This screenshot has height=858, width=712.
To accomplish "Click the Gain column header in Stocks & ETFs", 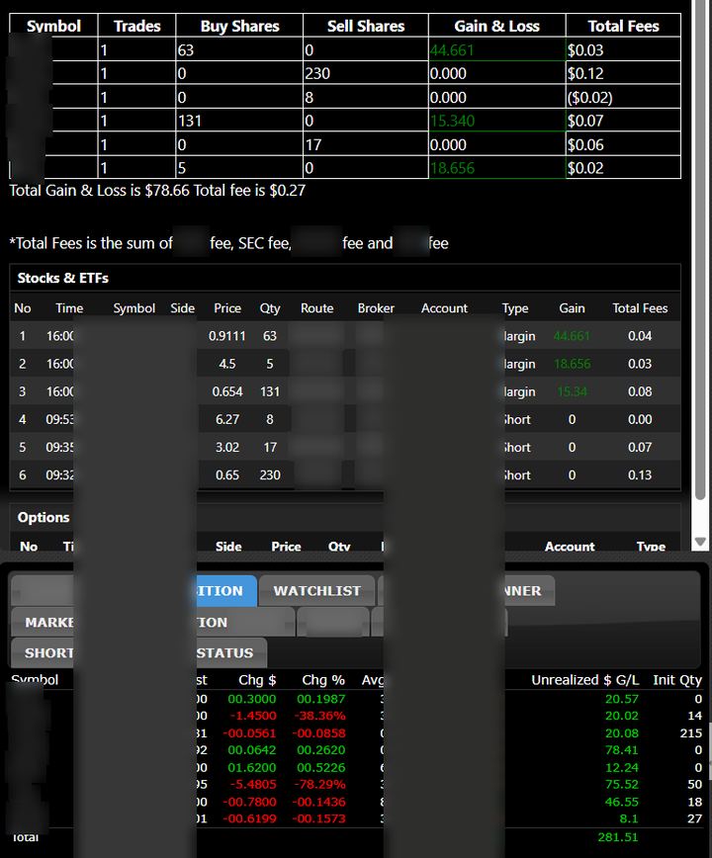I will point(572,308).
